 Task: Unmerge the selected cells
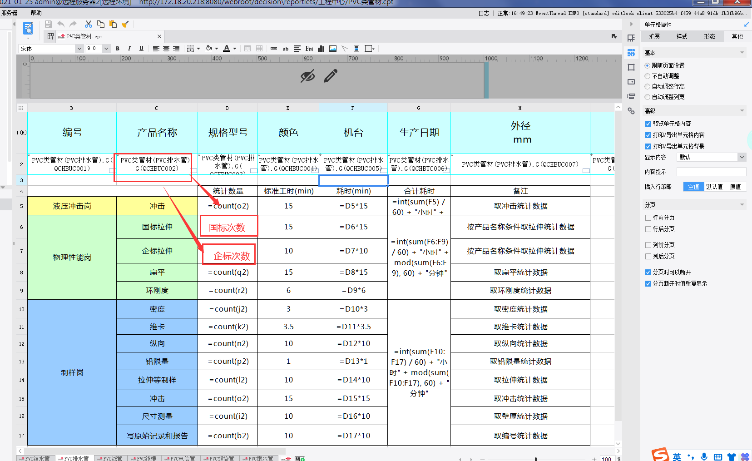(x=259, y=49)
